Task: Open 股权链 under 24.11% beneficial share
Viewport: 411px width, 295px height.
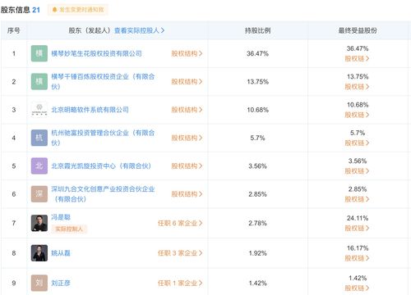Action: pyautogui.click(x=357, y=228)
